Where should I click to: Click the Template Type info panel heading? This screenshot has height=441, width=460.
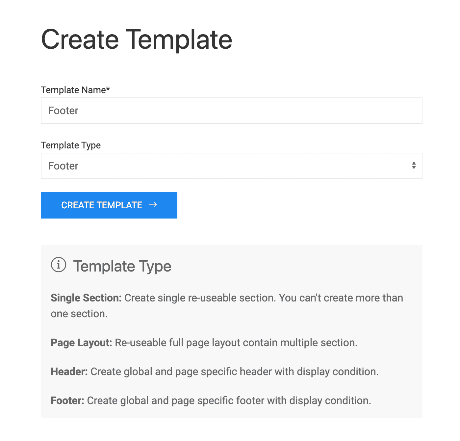(122, 266)
